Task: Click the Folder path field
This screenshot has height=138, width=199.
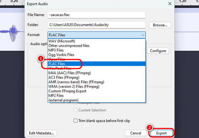Action: (x=96, y=25)
